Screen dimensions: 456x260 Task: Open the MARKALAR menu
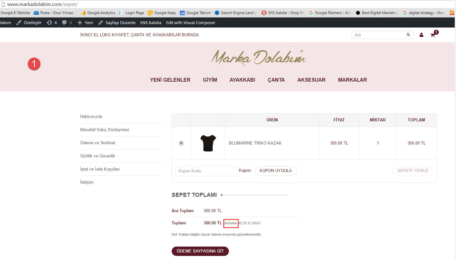tap(352, 80)
